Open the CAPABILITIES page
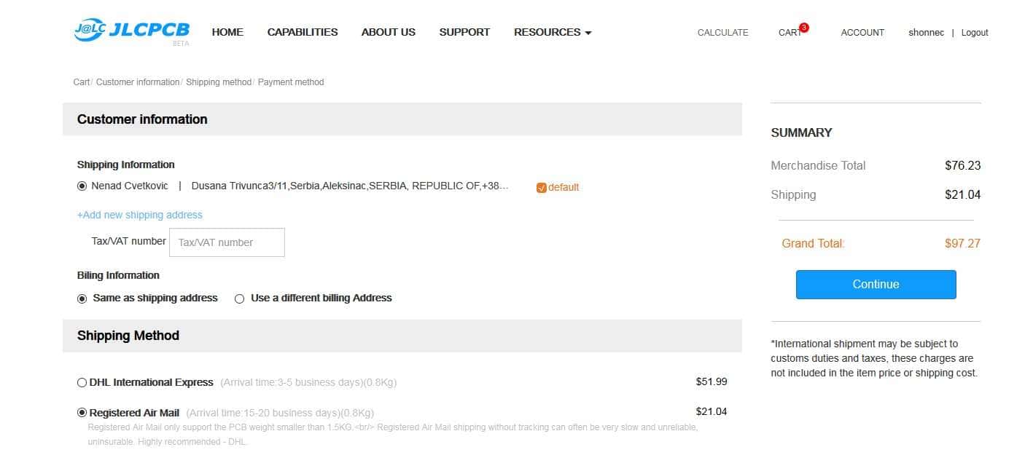Screen dimensions: 1033x463 point(303,32)
